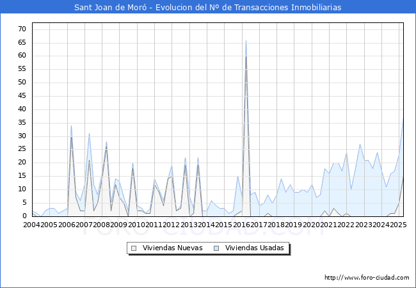The width and height of the screenshot is (416, 288).
Task: Click the y-axis label 55
Action: click(22, 69)
